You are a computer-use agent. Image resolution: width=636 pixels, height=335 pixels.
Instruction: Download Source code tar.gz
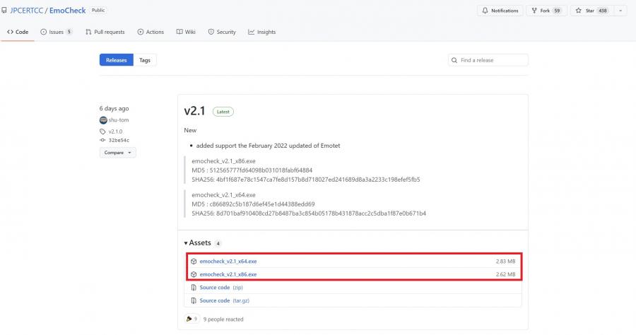click(224, 300)
